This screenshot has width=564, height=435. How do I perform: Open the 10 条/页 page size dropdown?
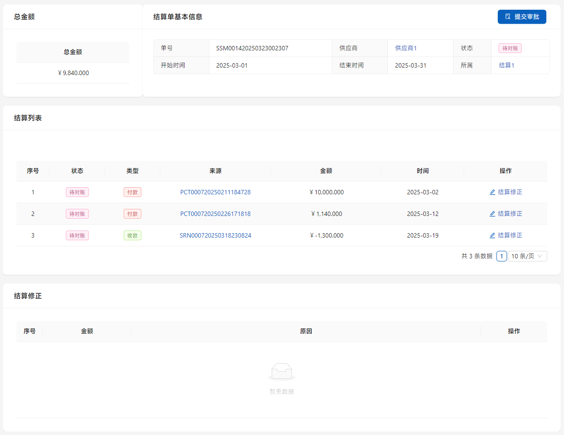pyautogui.click(x=527, y=256)
